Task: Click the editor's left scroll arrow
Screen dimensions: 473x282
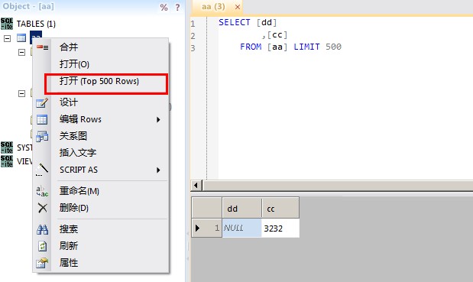Action: tap(196, 185)
